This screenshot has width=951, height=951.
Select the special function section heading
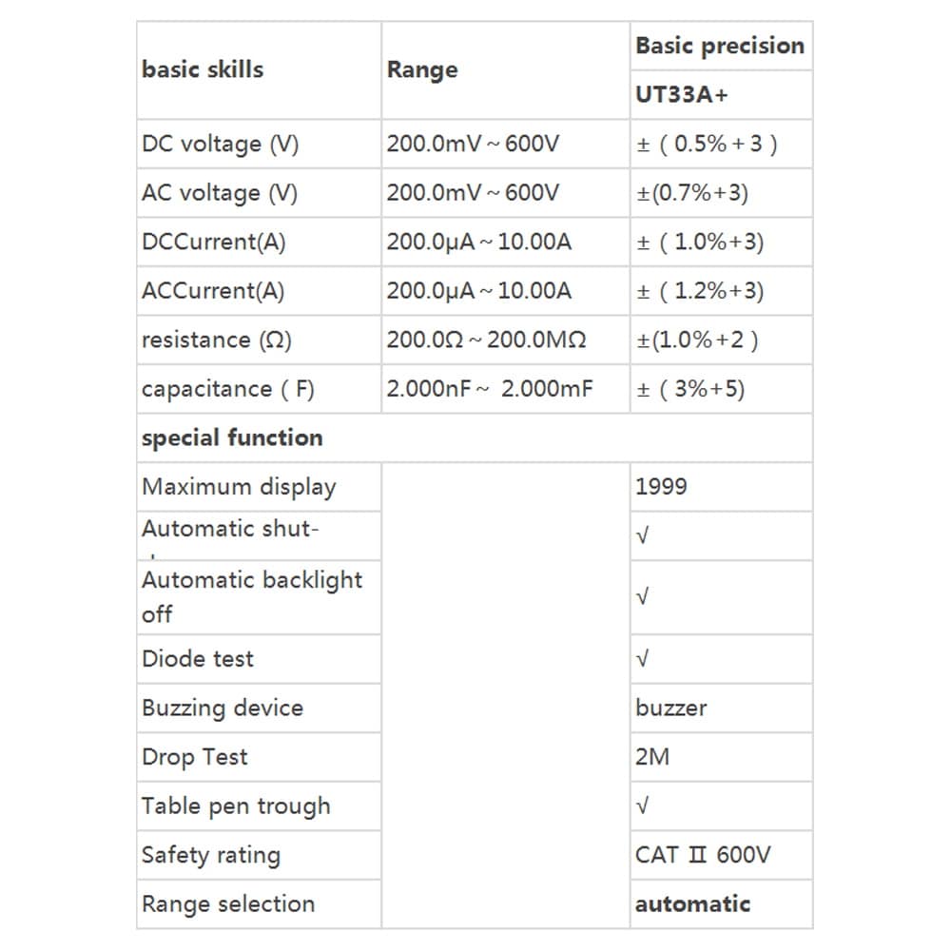(233, 438)
